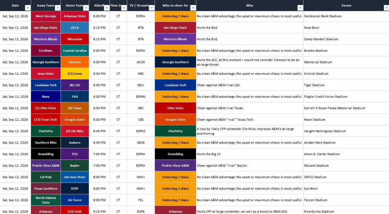Click the Western Illinois away team cell
The image size is (389, 214).
pos(46,39)
